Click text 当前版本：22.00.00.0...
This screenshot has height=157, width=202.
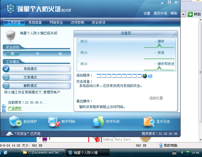click(x=27, y=102)
